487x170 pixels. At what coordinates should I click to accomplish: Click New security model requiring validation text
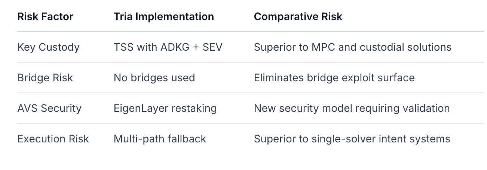(x=352, y=108)
